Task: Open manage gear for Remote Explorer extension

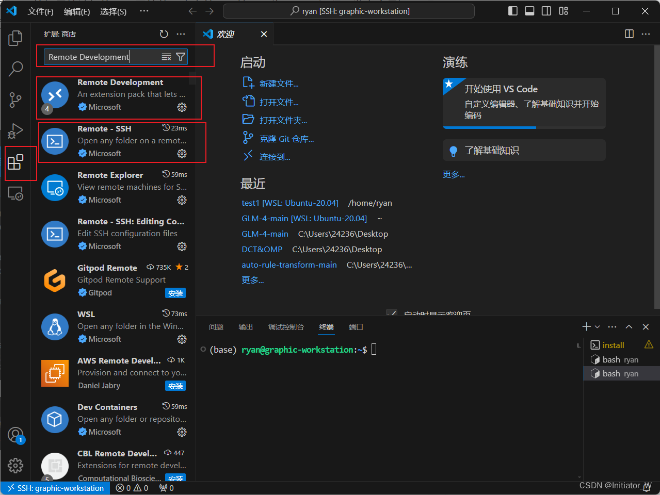Action: click(182, 200)
